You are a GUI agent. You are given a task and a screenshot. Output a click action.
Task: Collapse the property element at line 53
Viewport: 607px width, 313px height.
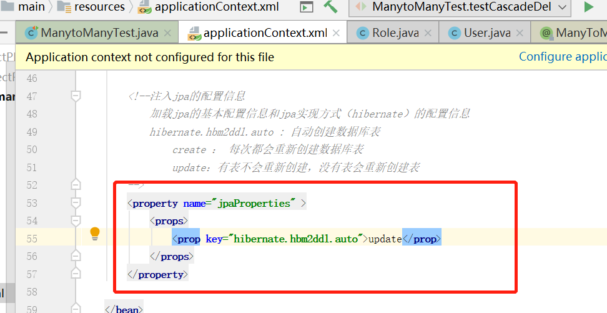[x=76, y=202]
